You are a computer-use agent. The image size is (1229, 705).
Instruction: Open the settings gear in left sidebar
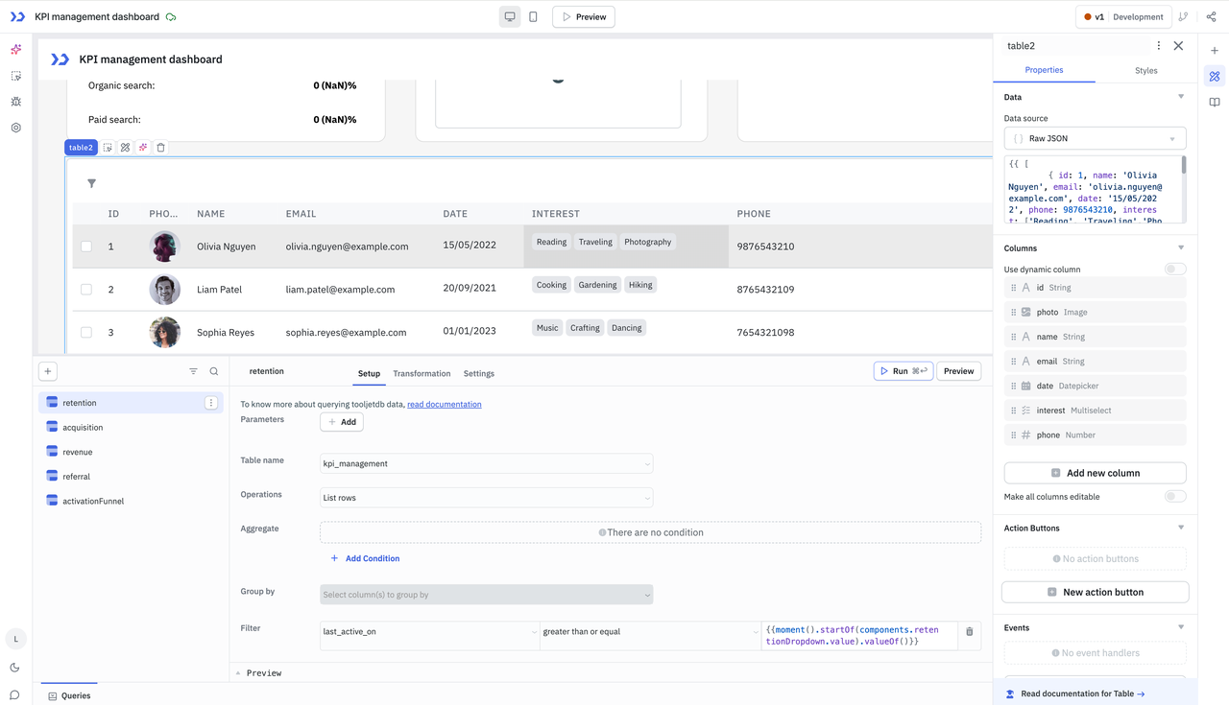point(16,128)
